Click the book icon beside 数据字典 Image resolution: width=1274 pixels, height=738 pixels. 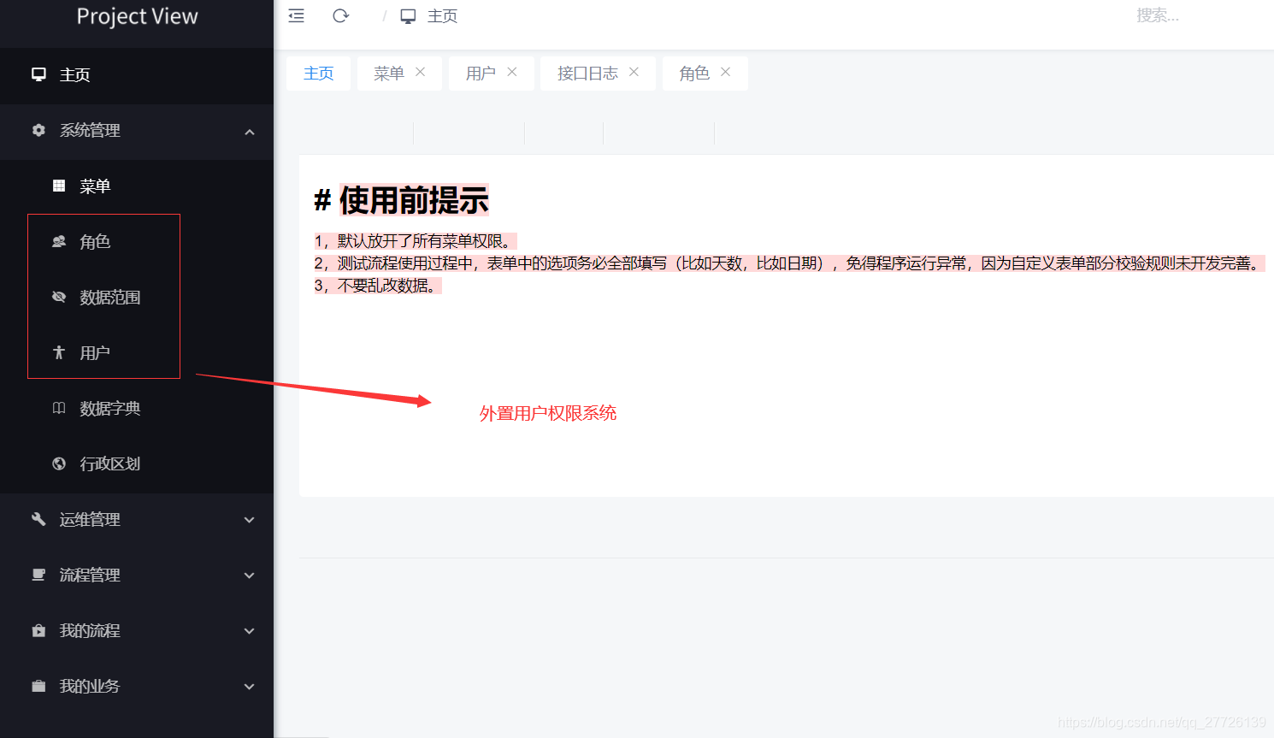[59, 408]
